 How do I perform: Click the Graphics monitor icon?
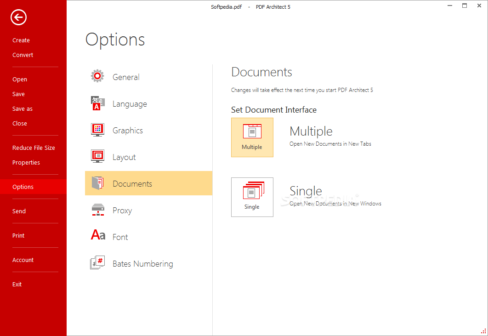click(x=98, y=130)
